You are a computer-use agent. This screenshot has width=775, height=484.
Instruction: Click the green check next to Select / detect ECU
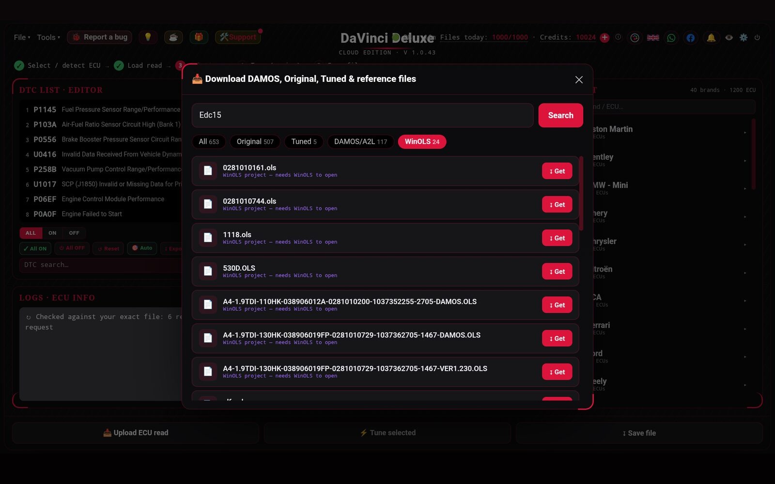19,65
